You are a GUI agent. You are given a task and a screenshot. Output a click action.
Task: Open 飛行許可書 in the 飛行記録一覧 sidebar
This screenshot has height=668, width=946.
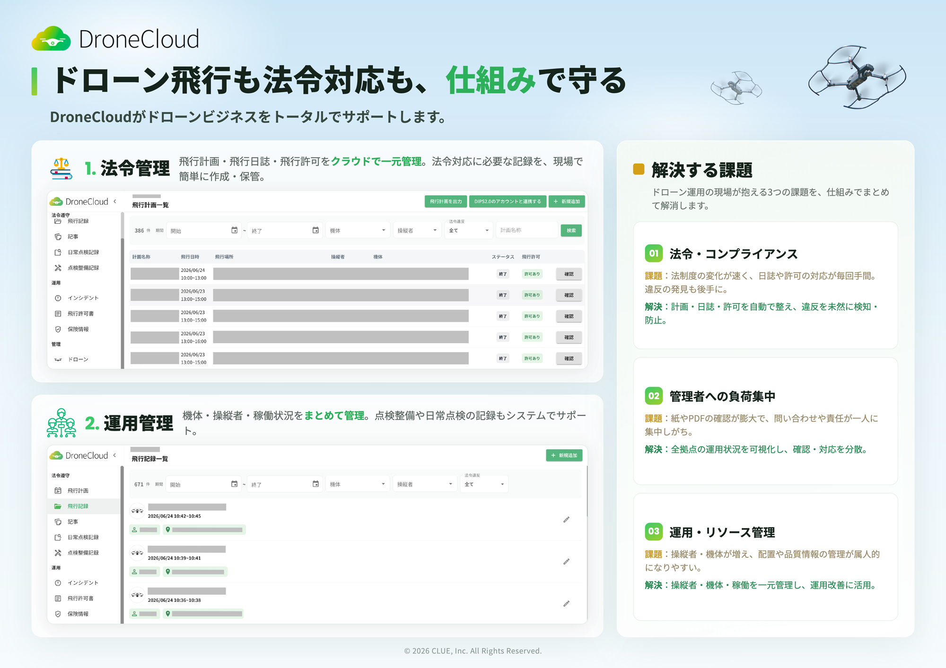pyautogui.click(x=74, y=599)
